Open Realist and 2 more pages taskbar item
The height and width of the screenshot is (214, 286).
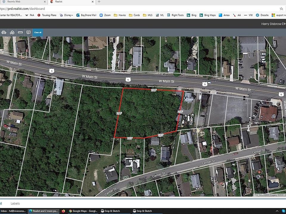tap(44, 211)
